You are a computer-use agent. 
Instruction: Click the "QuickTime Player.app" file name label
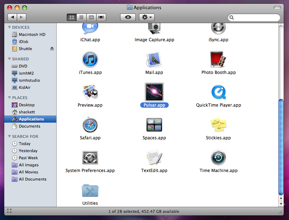click(x=218, y=105)
